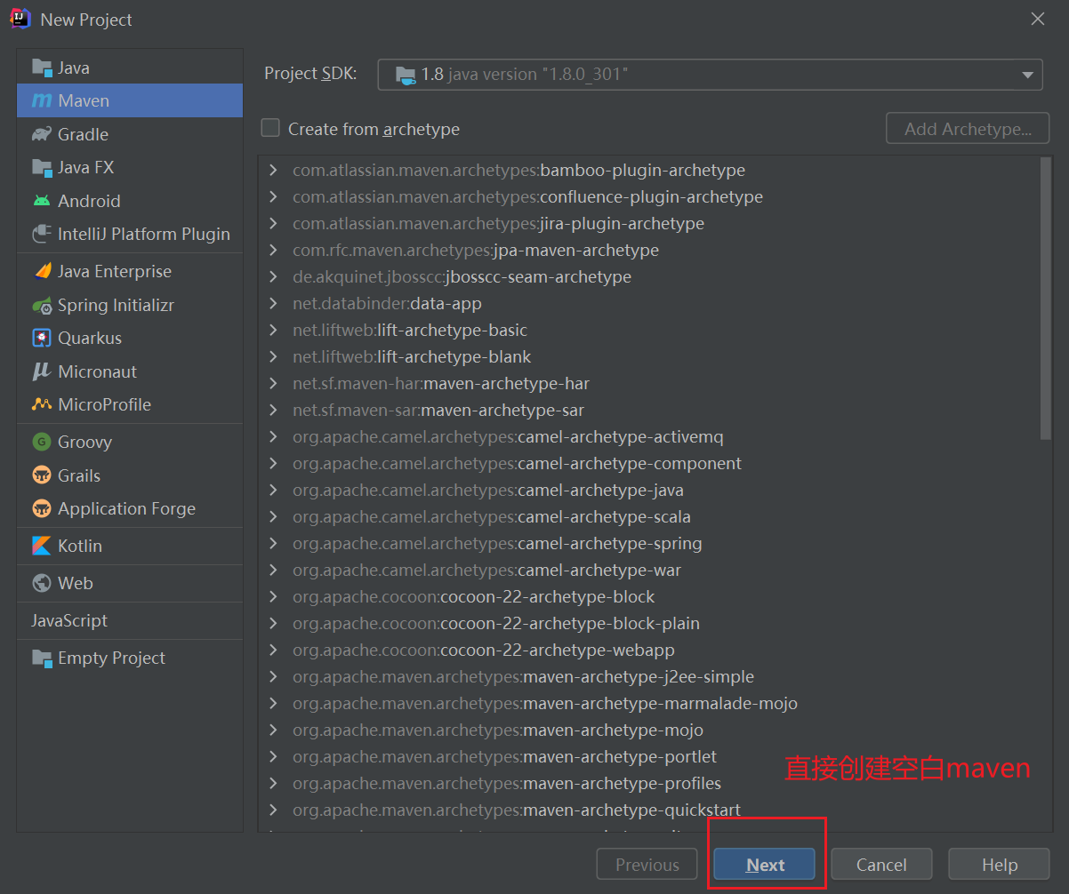1069x894 pixels.
Task: Choose Empty Project label in the list
Action: [x=111, y=658]
